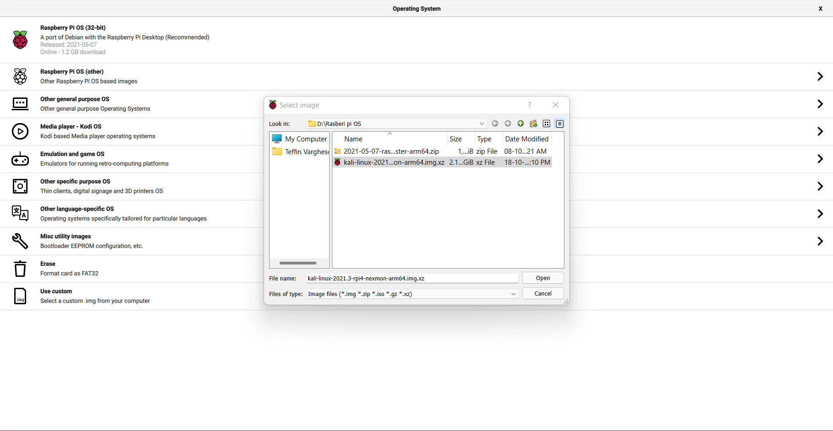Click Emulation and game OS title
Screen dimensions: 833x431
pos(72,154)
